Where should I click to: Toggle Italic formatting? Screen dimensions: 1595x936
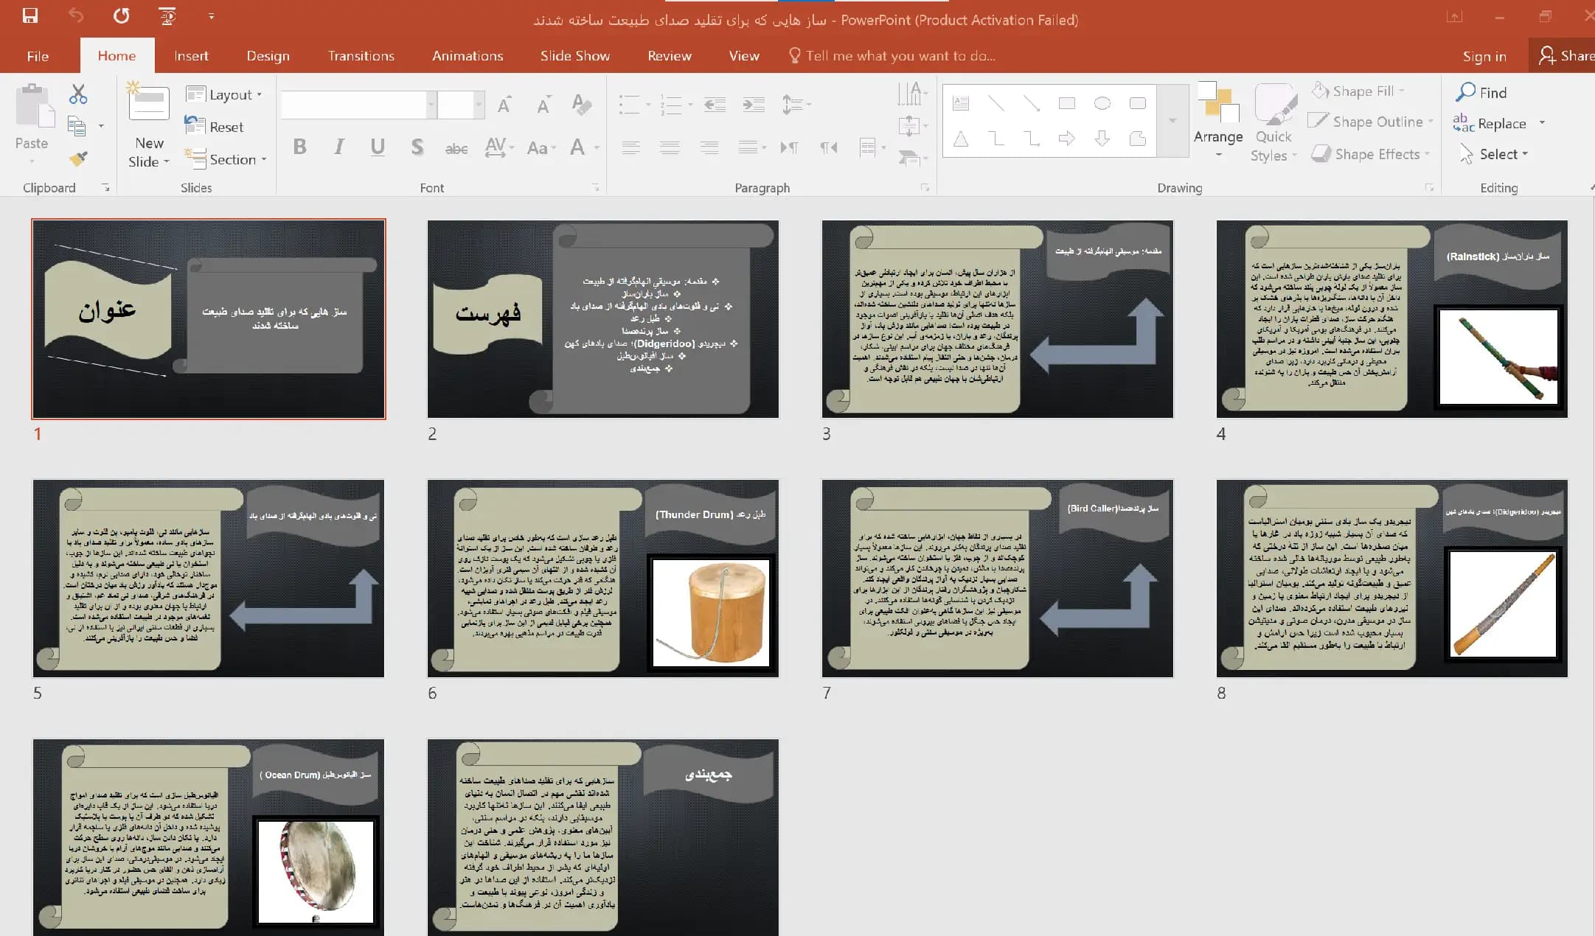pyautogui.click(x=338, y=147)
